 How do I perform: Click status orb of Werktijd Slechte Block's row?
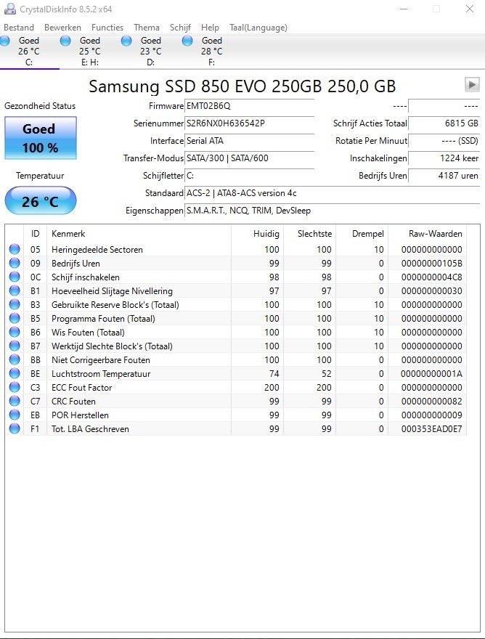[x=15, y=346]
